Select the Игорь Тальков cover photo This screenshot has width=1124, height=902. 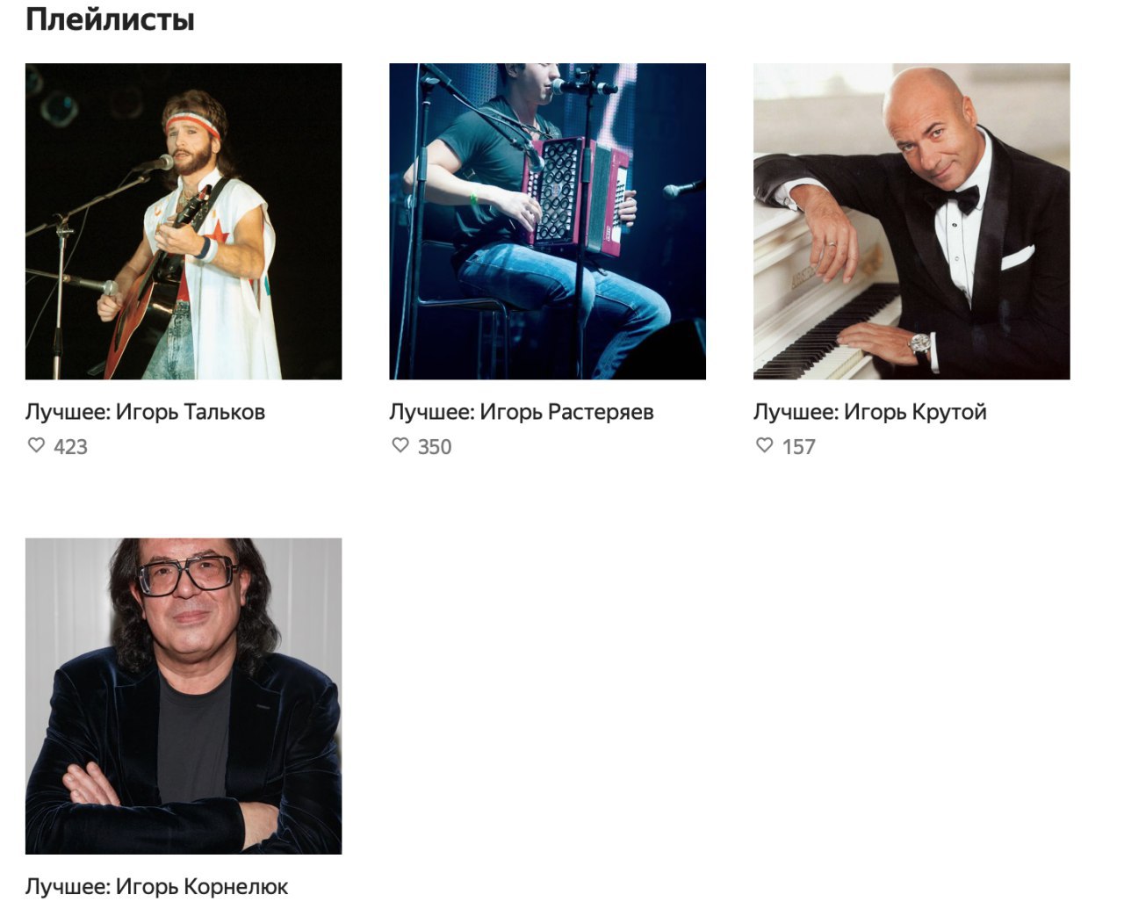pyautogui.click(x=184, y=221)
